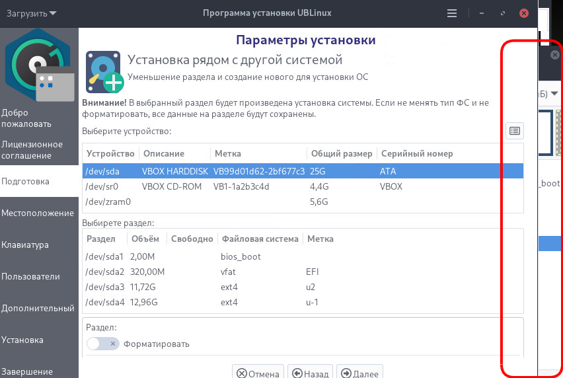The width and height of the screenshot is (563, 378).
Task: Select the Подготовка step
Action: [x=39, y=181]
